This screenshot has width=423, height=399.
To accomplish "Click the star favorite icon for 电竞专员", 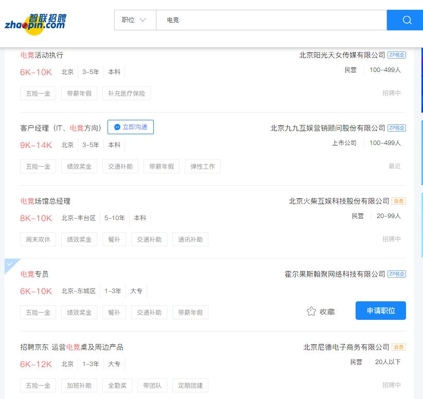I will (311, 311).
